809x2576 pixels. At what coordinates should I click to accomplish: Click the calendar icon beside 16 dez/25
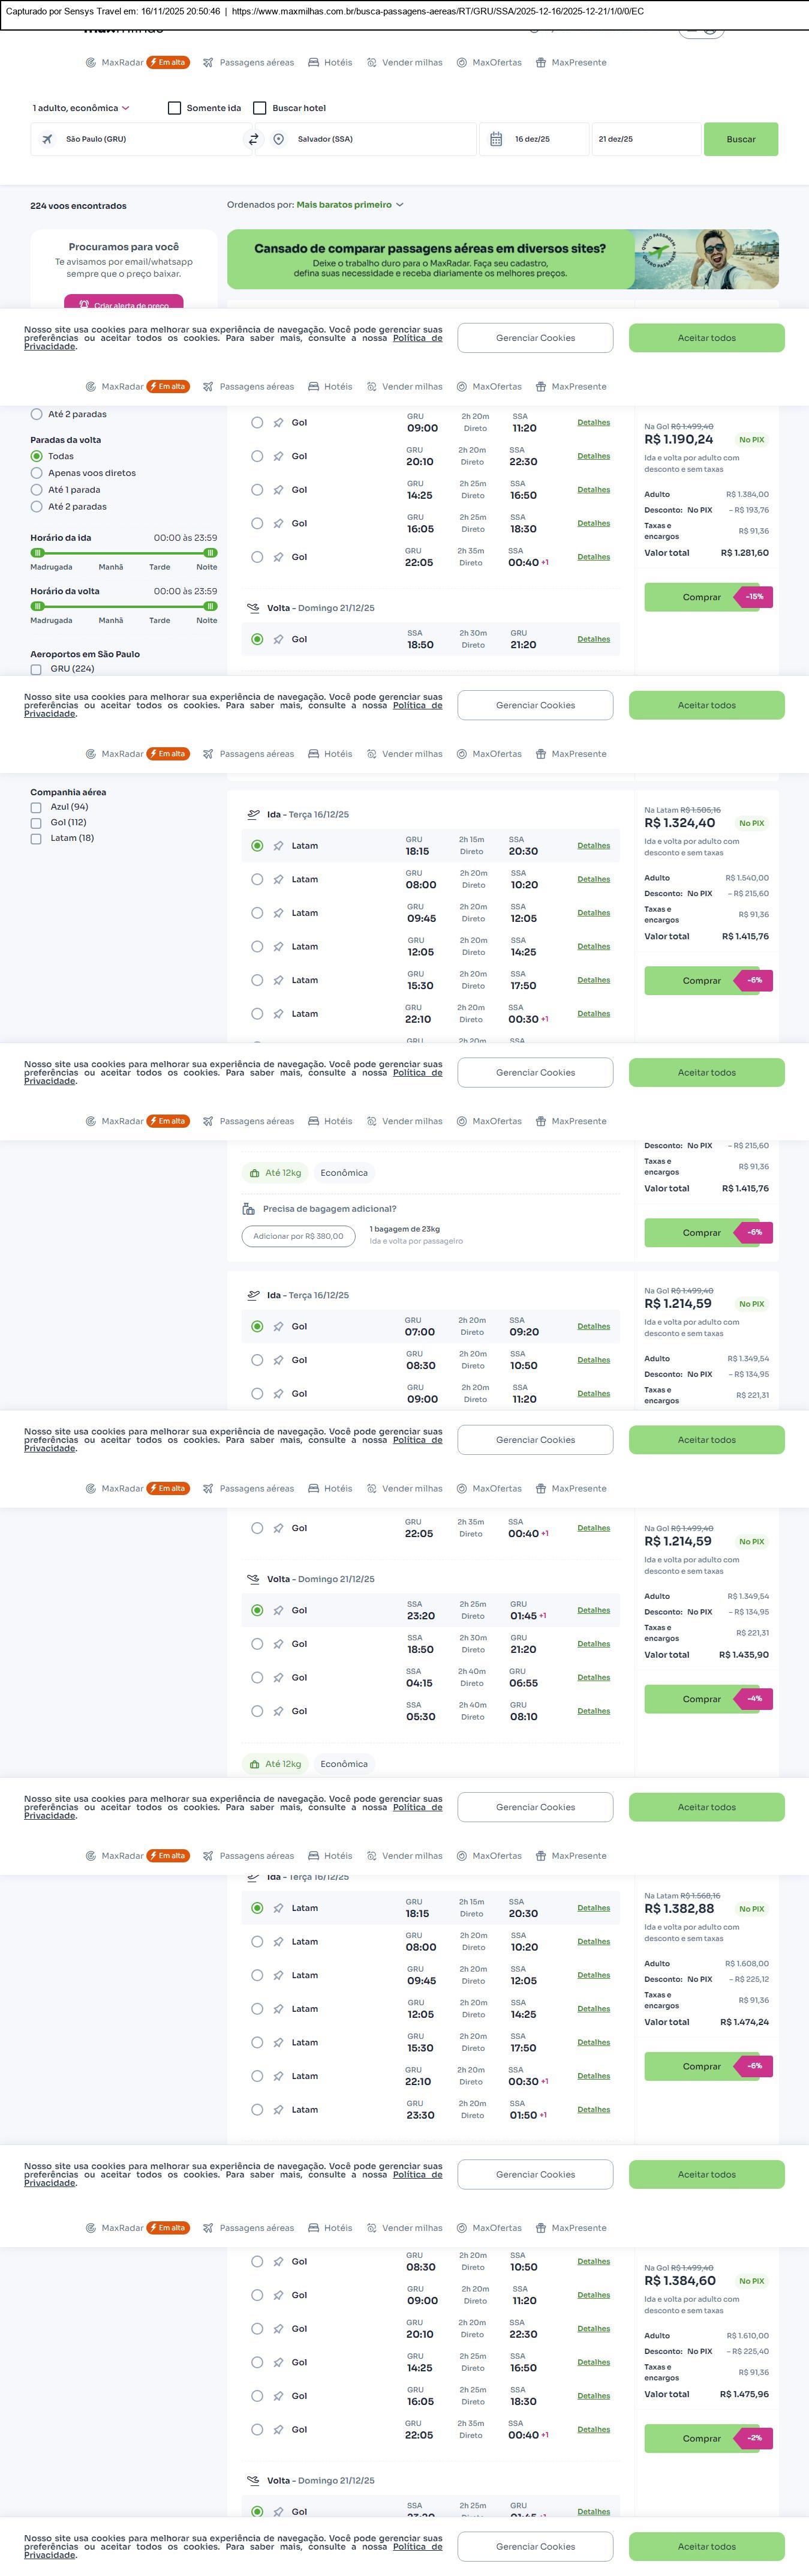[497, 140]
